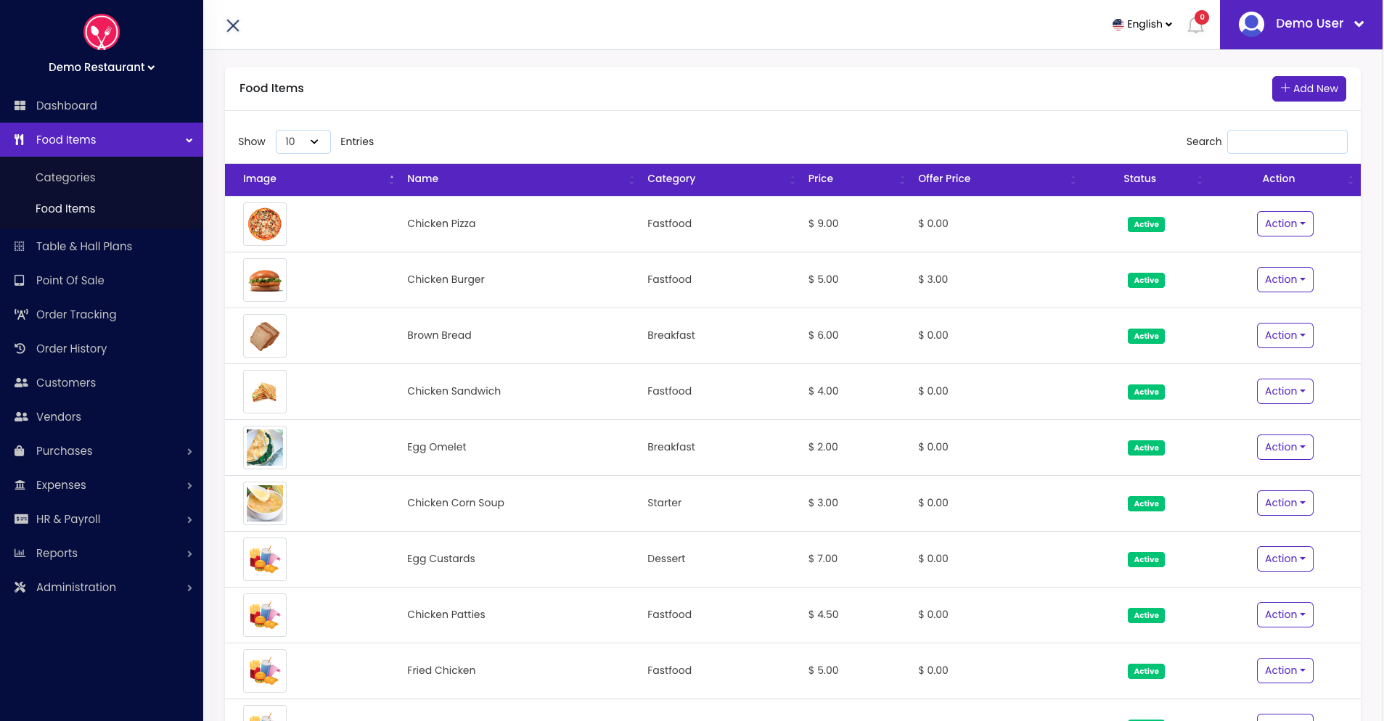Click the Dashboard grid icon
The width and height of the screenshot is (1384, 721).
point(20,106)
